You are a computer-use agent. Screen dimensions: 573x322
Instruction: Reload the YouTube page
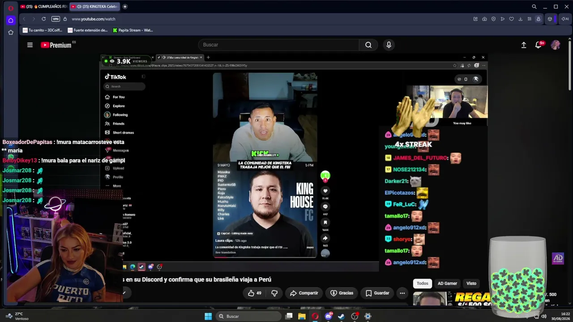coord(43,19)
